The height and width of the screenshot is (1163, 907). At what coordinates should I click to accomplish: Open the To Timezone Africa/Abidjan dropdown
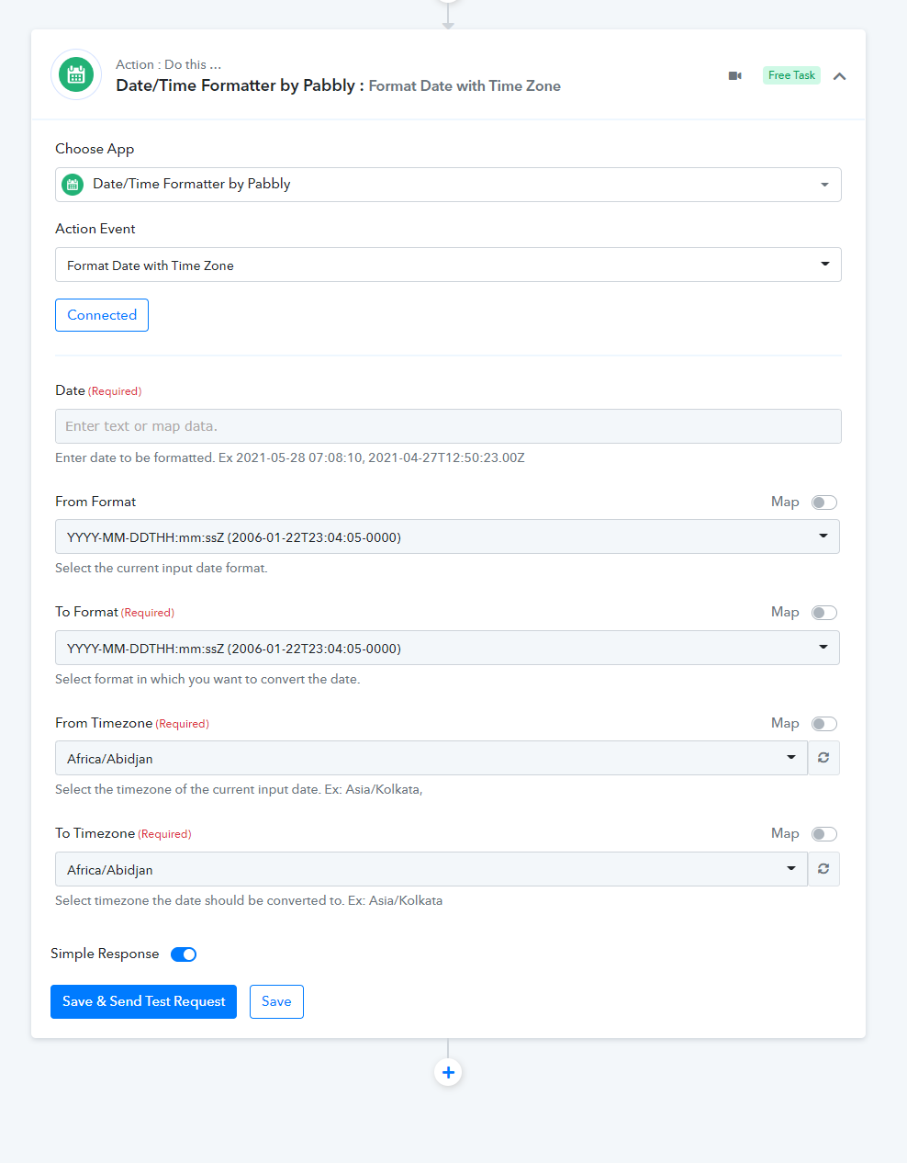pos(431,869)
